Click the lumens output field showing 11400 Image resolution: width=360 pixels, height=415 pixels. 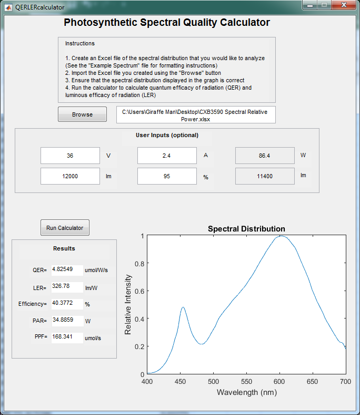pyautogui.click(x=265, y=176)
